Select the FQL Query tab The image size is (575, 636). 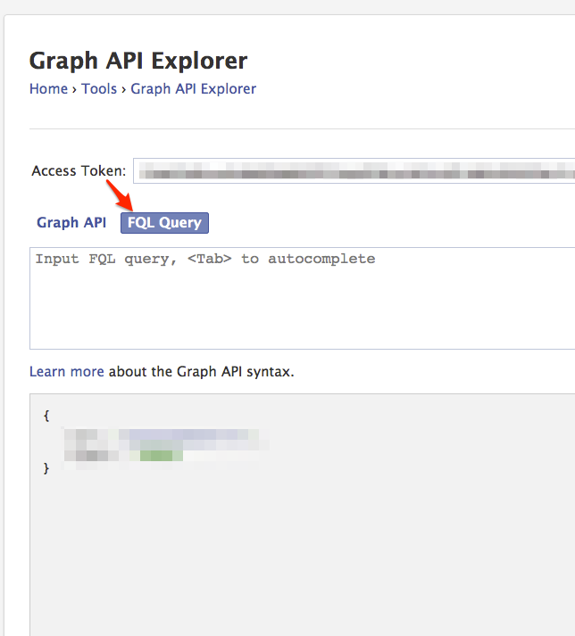click(164, 223)
